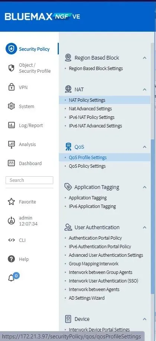This screenshot has width=156, height=341.
Task: Select the System gear icon
Action: click(11, 106)
